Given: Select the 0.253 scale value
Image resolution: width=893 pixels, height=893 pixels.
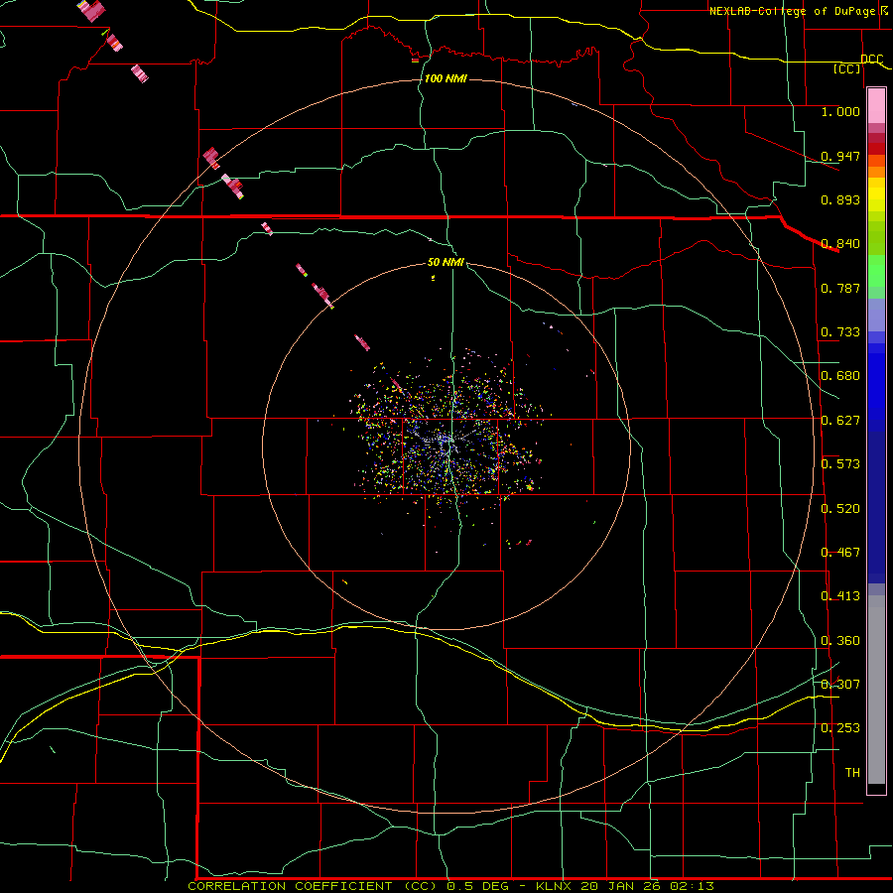Looking at the screenshot, I should coord(840,728).
